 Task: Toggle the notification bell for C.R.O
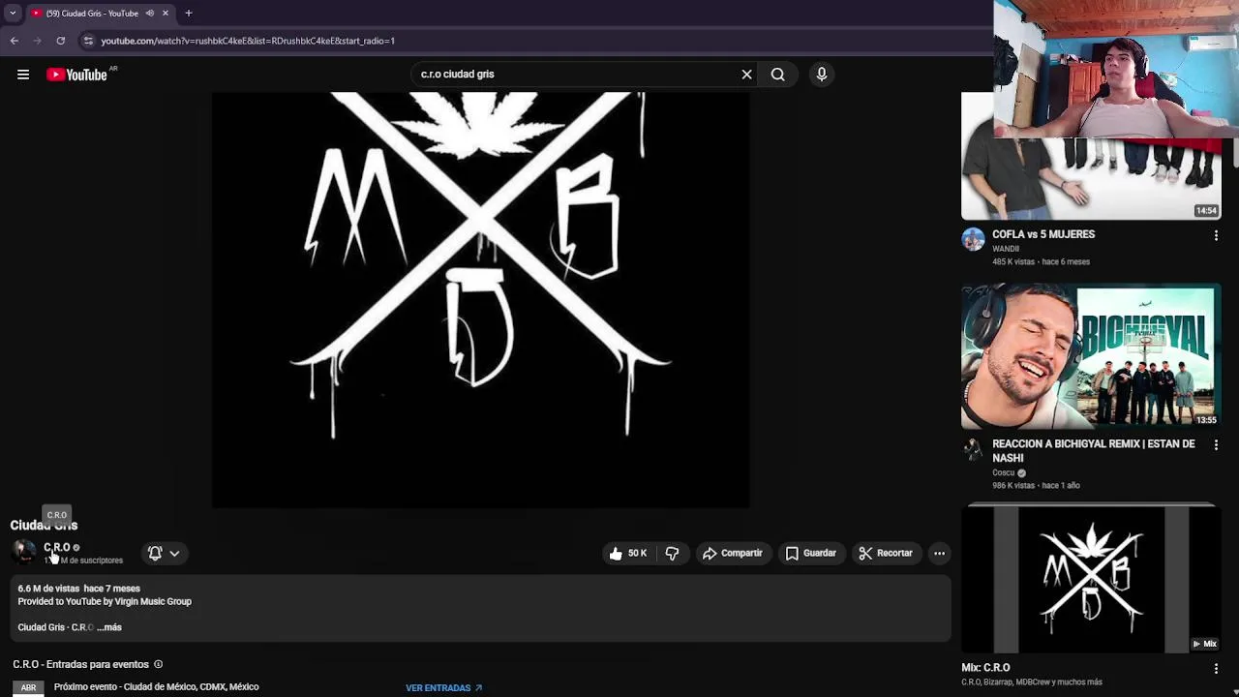coord(155,553)
